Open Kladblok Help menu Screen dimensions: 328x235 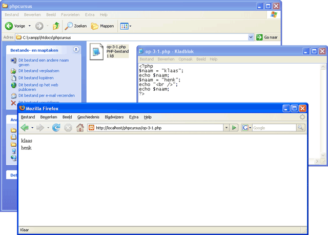click(x=213, y=60)
